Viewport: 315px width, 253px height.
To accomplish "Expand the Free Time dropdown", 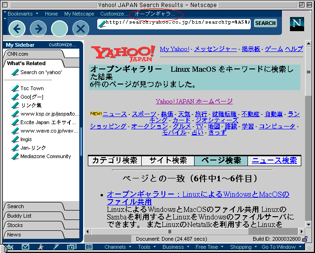I will point(209,247).
